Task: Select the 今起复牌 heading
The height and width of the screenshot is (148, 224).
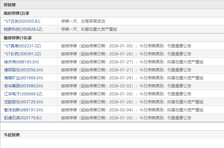Action: pyautogui.click(x=12, y=135)
